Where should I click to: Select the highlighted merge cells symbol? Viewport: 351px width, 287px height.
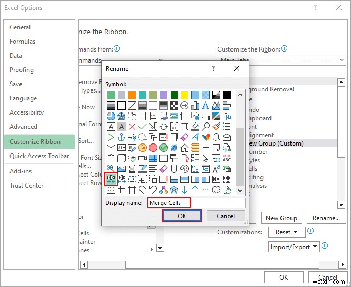[111, 179]
